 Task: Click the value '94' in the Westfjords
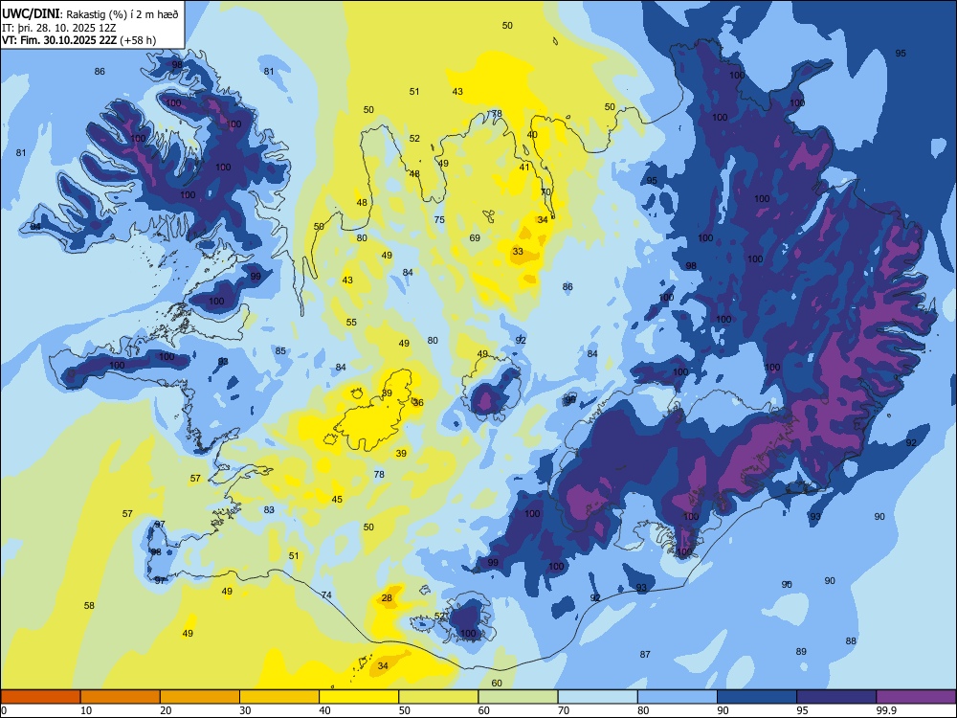[x=35, y=227]
